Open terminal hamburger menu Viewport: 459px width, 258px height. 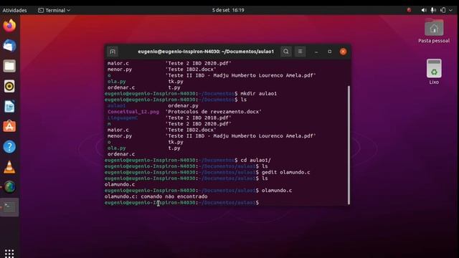point(301,52)
